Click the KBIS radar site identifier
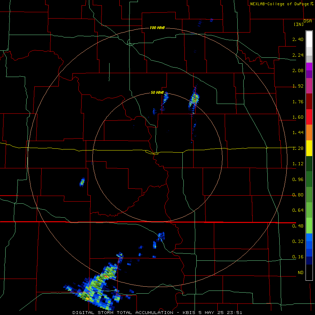 (x=189, y=313)
